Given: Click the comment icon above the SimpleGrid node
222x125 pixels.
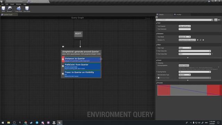Looking at the screenshot, I should (63, 47).
